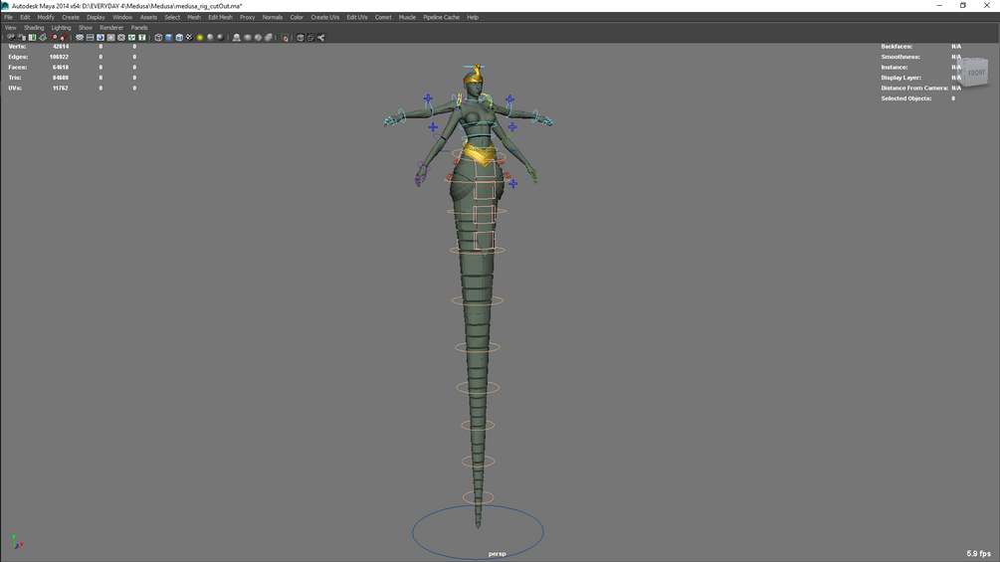Toggle the Gate Mask icon
The image size is (1000, 562).
pos(110,38)
